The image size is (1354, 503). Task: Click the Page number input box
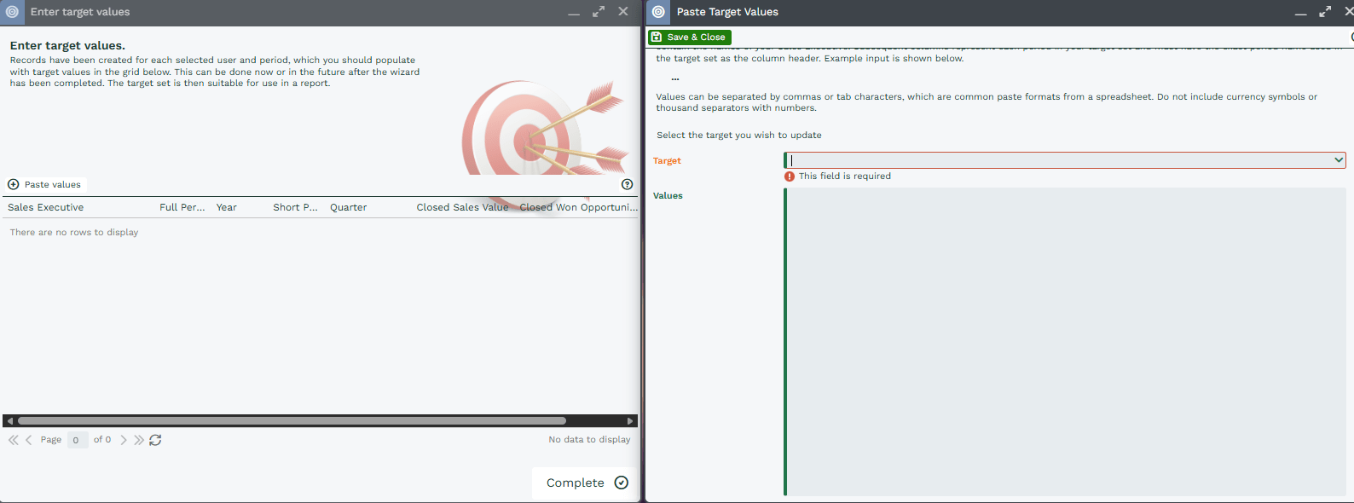point(77,440)
